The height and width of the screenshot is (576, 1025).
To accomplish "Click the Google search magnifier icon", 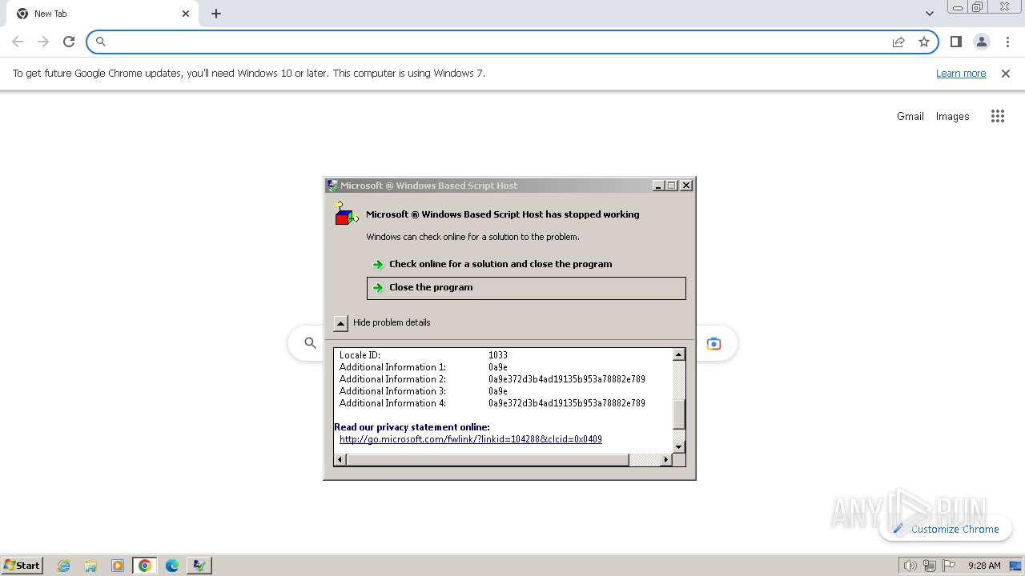I will pos(311,343).
